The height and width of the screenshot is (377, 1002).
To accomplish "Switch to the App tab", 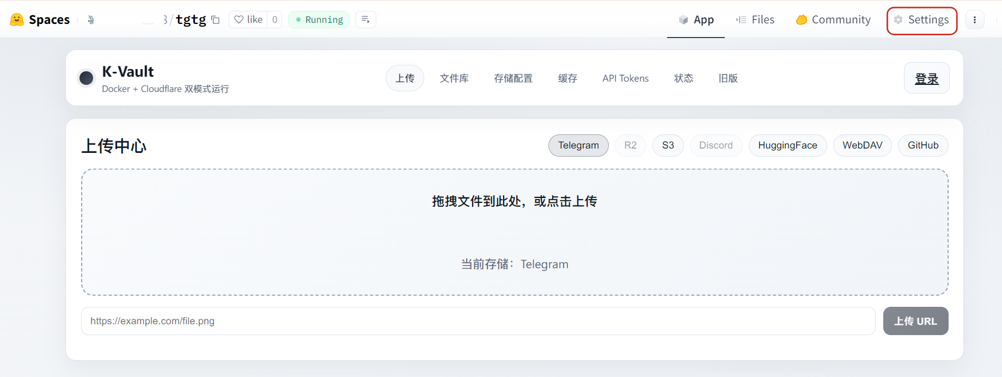I will coord(696,20).
